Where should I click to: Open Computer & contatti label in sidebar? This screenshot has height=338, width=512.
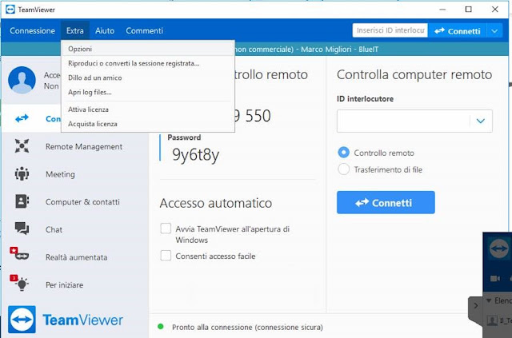pos(82,201)
